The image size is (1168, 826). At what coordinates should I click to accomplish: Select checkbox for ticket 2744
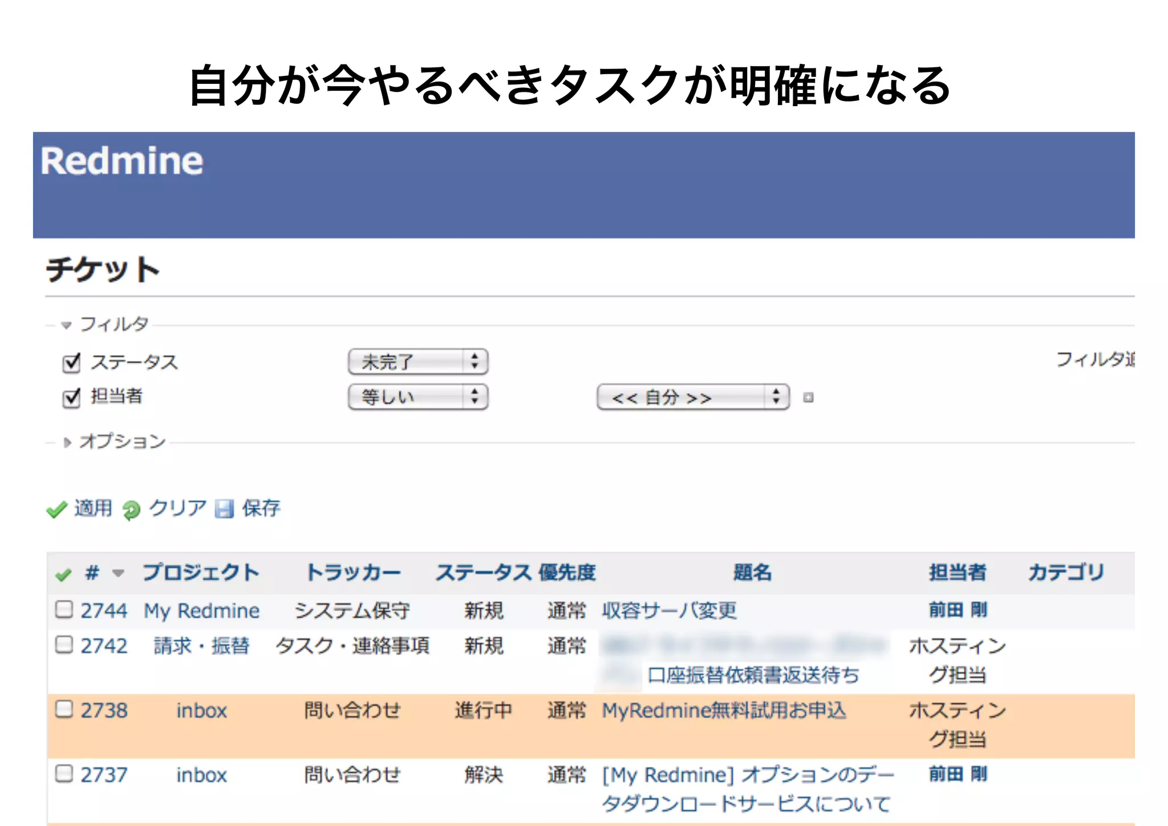click(64, 609)
